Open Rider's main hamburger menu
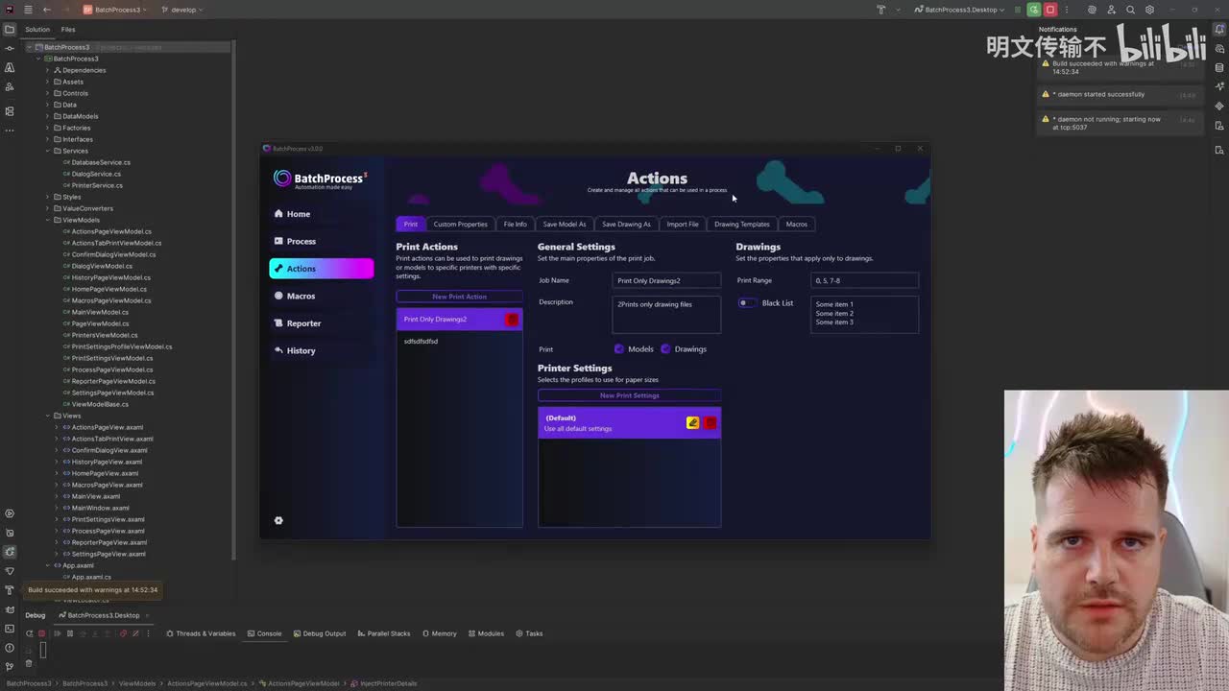 click(28, 10)
